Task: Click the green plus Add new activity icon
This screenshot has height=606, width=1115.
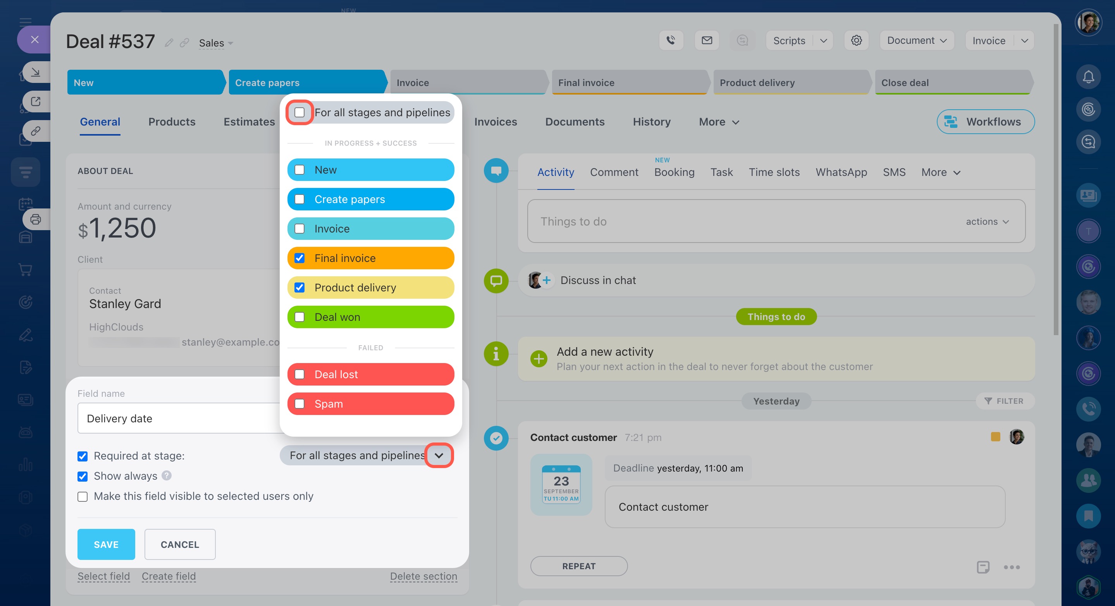Action: pyautogui.click(x=539, y=358)
